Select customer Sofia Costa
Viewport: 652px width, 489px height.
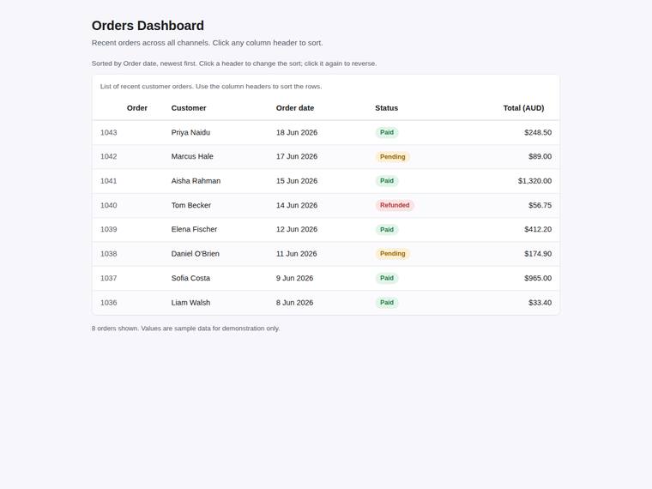pos(190,278)
